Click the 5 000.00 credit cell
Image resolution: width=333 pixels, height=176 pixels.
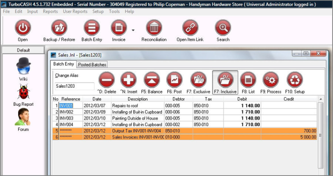(x=289, y=137)
